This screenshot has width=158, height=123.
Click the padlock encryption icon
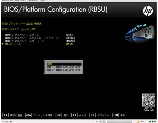pyautogui.click(x=138, y=122)
